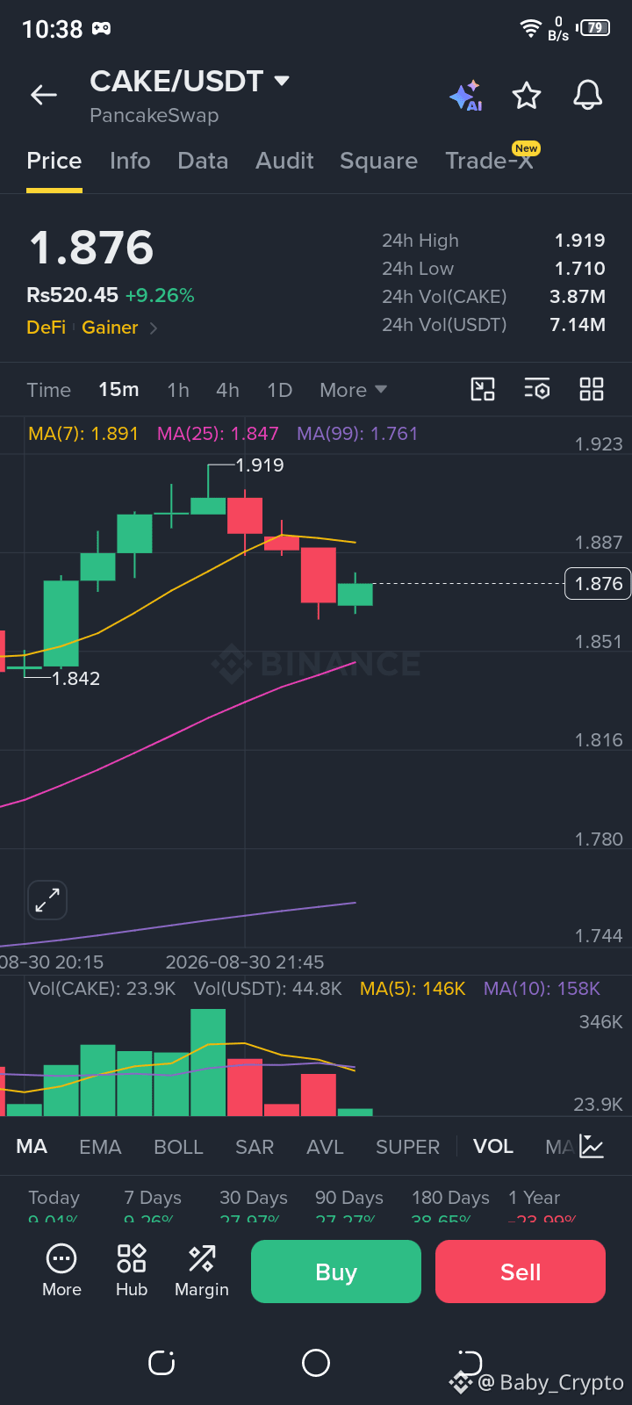
Task: Select the 90 Days performance period
Action: pyautogui.click(x=349, y=1198)
